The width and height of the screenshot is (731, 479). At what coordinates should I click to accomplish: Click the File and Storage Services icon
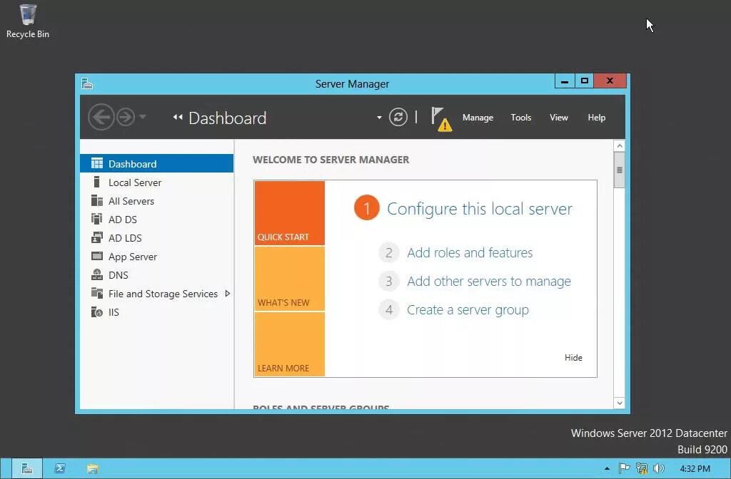pos(97,293)
